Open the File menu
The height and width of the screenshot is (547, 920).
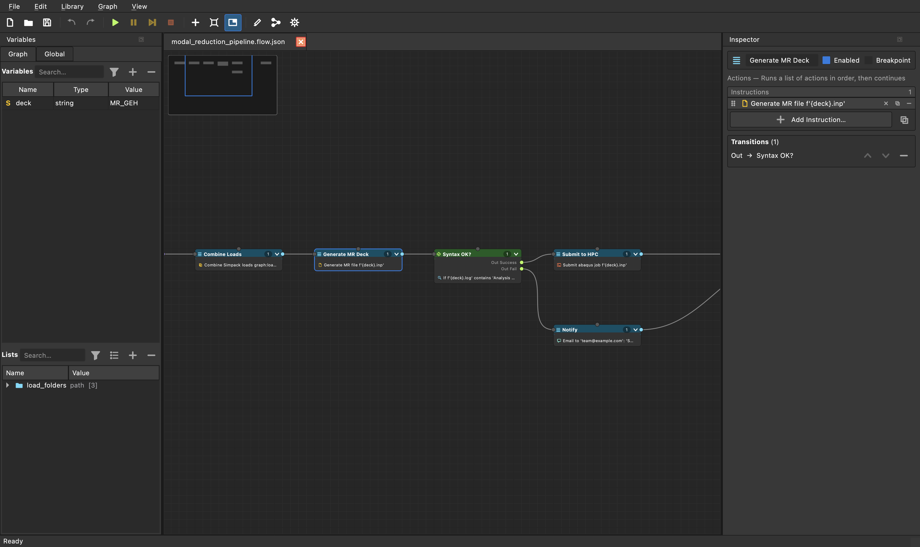(x=14, y=6)
